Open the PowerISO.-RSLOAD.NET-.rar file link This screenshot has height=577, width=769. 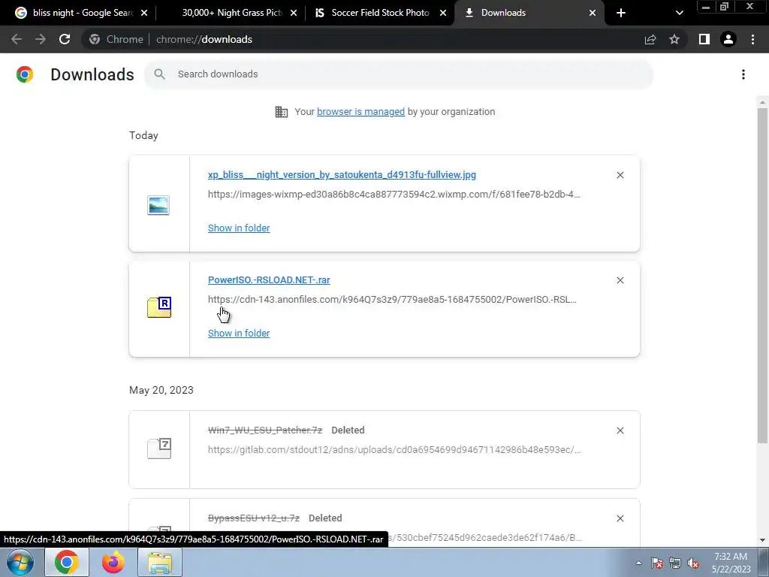(x=269, y=279)
